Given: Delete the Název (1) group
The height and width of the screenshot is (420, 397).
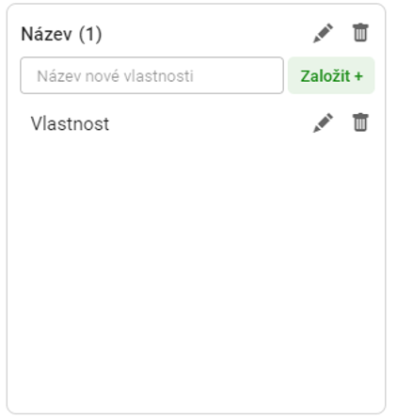Looking at the screenshot, I should point(360,32).
